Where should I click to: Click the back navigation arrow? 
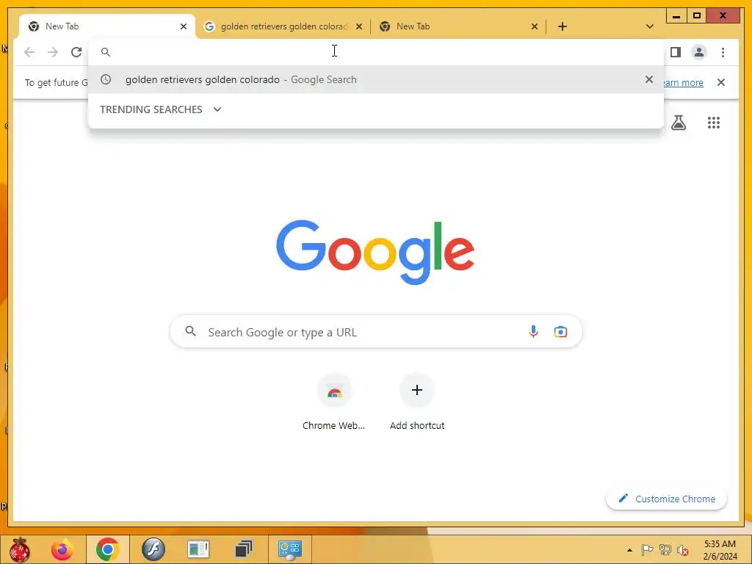pyautogui.click(x=29, y=52)
